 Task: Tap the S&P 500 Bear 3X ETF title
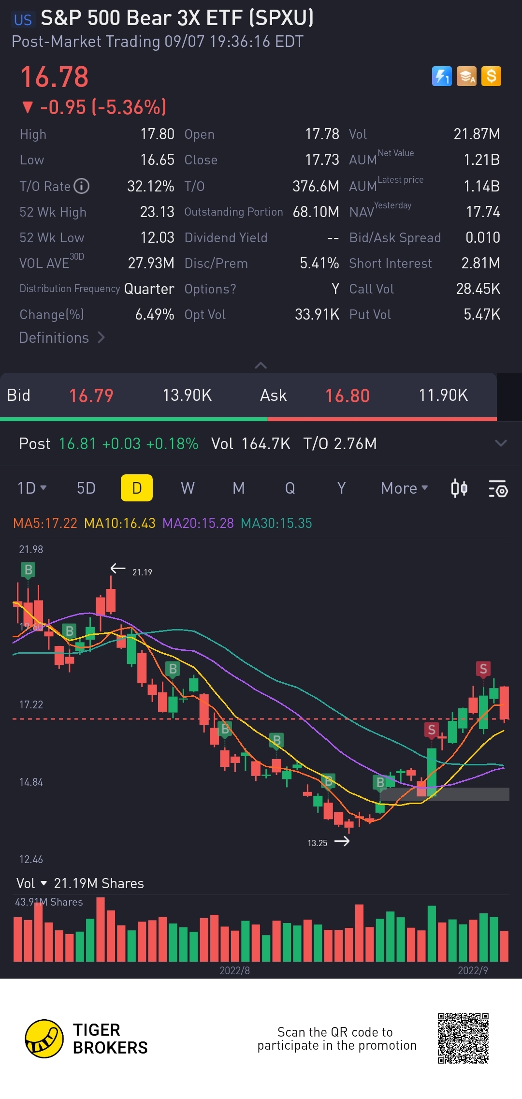pyautogui.click(x=177, y=18)
